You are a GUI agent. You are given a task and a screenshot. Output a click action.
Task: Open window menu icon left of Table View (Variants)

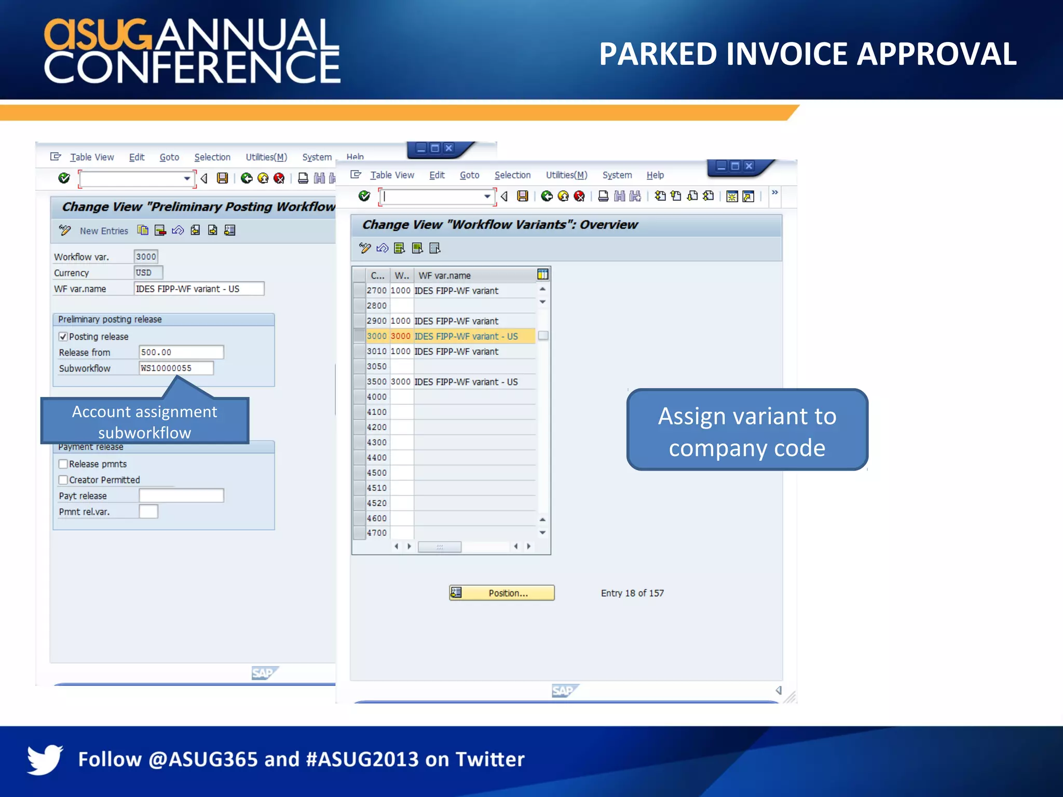point(356,174)
